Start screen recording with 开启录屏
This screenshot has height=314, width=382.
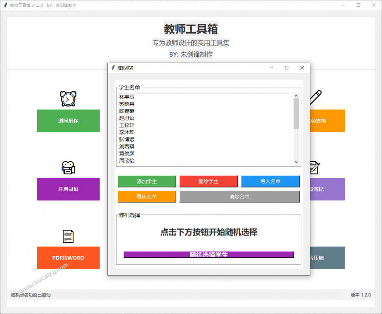[x=68, y=189]
